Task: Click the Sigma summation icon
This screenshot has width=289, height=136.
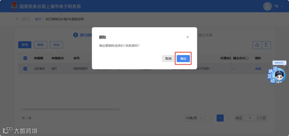Action: 266,45
